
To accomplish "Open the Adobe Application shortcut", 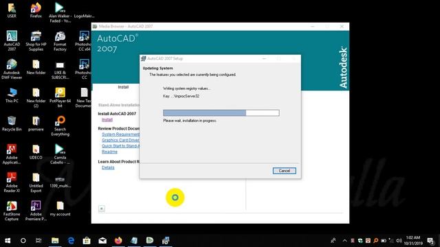I will coord(12,154).
